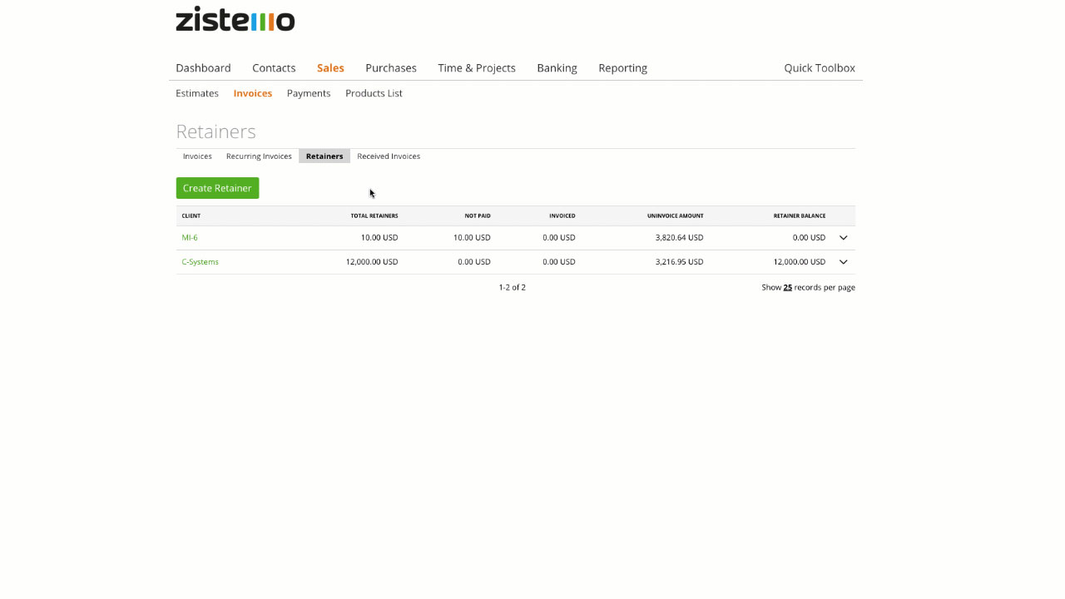Click the Zistemo logo
1065x599 pixels.
tap(235, 19)
